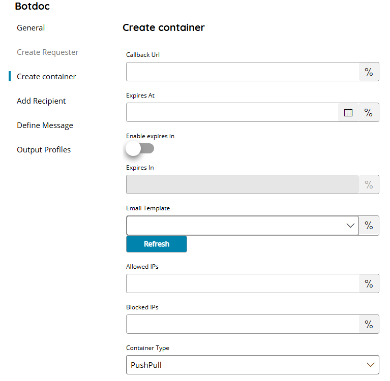This screenshot has width=390, height=381.
Task: Select the Create container tab
Action: [46, 77]
